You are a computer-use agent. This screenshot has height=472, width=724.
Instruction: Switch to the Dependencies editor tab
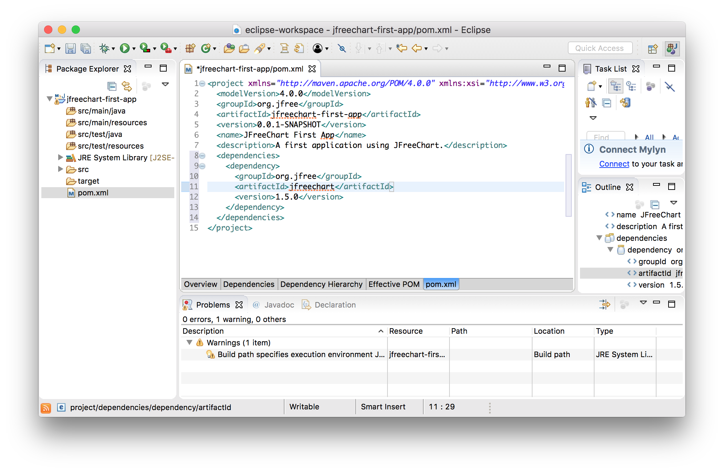pyautogui.click(x=249, y=284)
